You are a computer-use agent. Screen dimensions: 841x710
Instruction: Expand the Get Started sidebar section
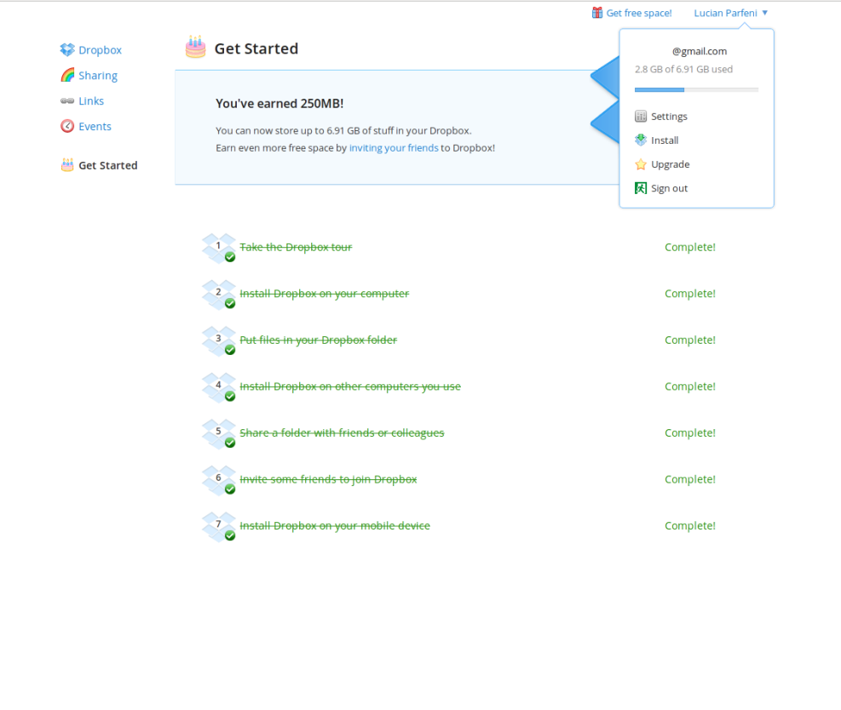(107, 164)
